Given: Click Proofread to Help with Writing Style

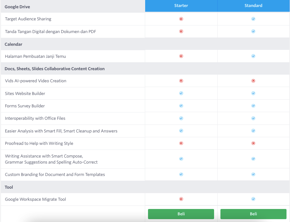Looking at the screenshot, I should 39,143.
